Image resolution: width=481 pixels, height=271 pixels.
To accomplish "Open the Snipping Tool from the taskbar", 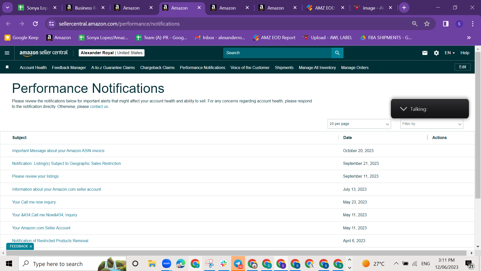I will pos(209,263).
